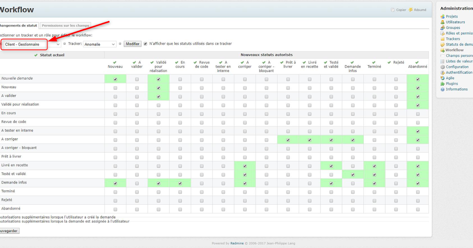
Task: Open Rôles et permissions settings
Action: 459,33
